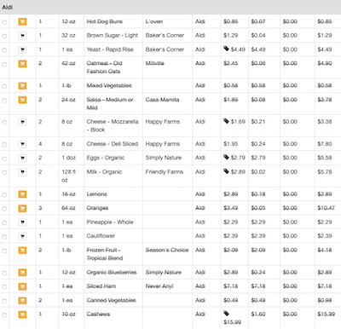The image size is (341, 329).
Task: Click the Frozen Fruit - Tropical Blend item
Action: tap(105, 254)
